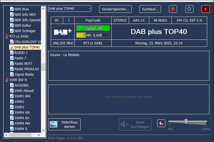Toggle mute with the speaker icon
The height and width of the screenshot is (142, 214).
click(x=161, y=124)
